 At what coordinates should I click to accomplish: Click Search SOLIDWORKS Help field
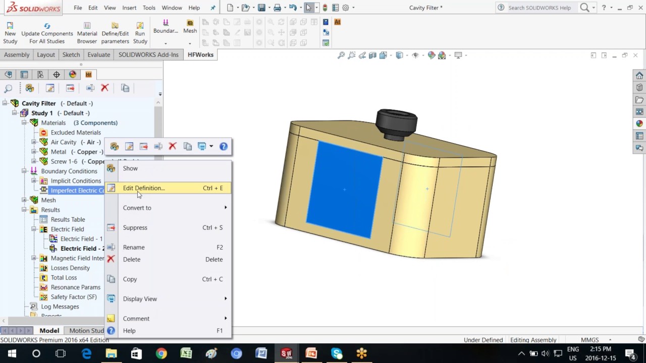539,8
